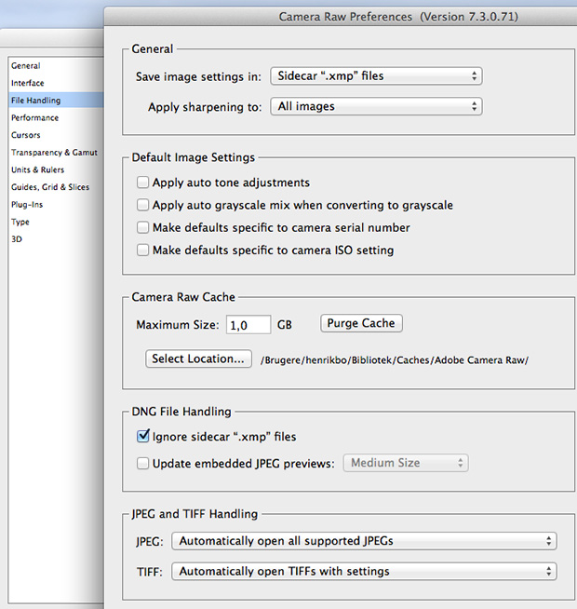Click the Select Location button

(x=198, y=359)
